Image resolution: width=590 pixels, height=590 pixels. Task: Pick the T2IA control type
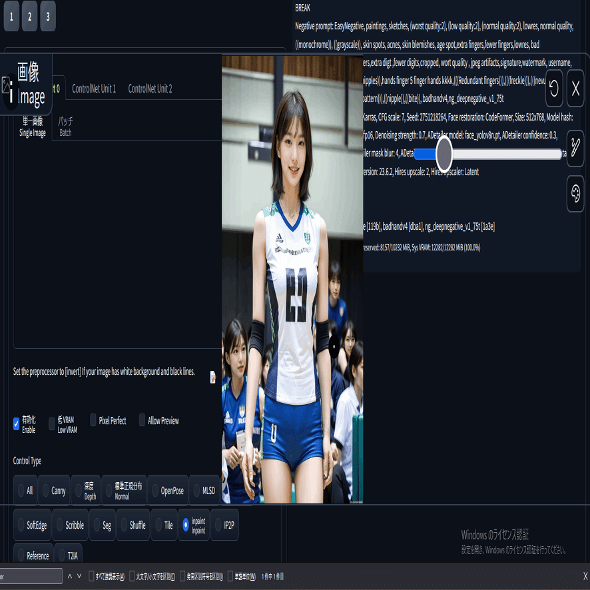68,555
